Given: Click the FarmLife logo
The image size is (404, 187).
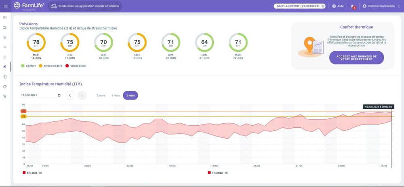Looking at the screenshot, I should [29, 6].
